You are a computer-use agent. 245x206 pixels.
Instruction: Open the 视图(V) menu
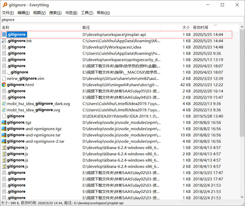point(39,13)
